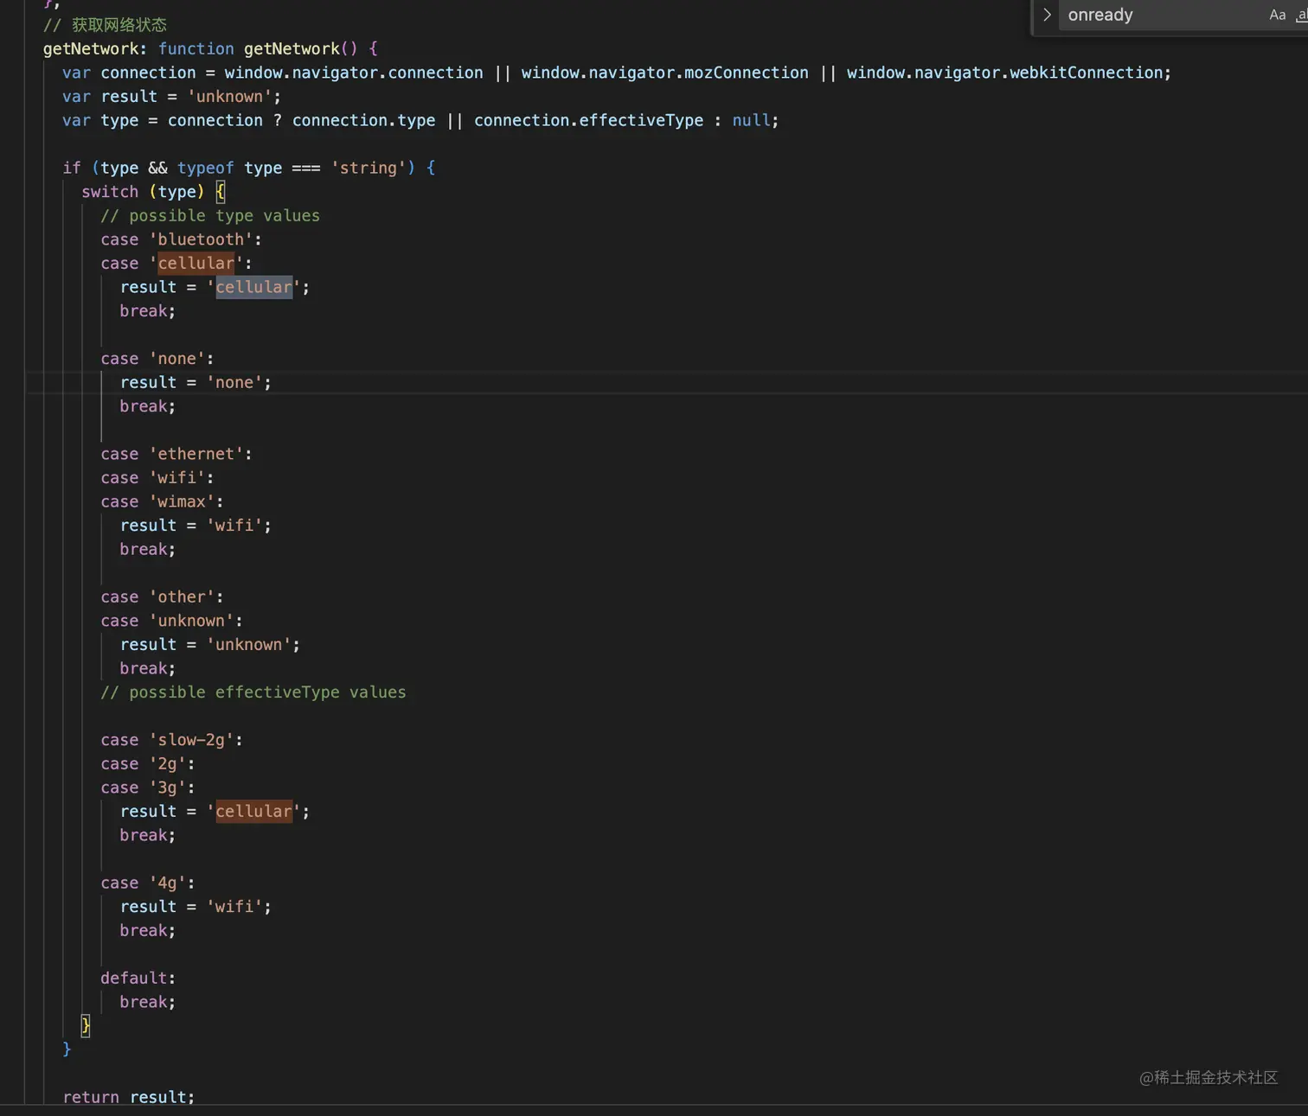Click "result = 'none';" assignment
Screen dimensions: 1308x1116
pyautogui.click(x=196, y=382)
